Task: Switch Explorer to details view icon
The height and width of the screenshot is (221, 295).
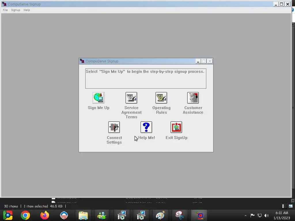Action: [x=284, y=206]
